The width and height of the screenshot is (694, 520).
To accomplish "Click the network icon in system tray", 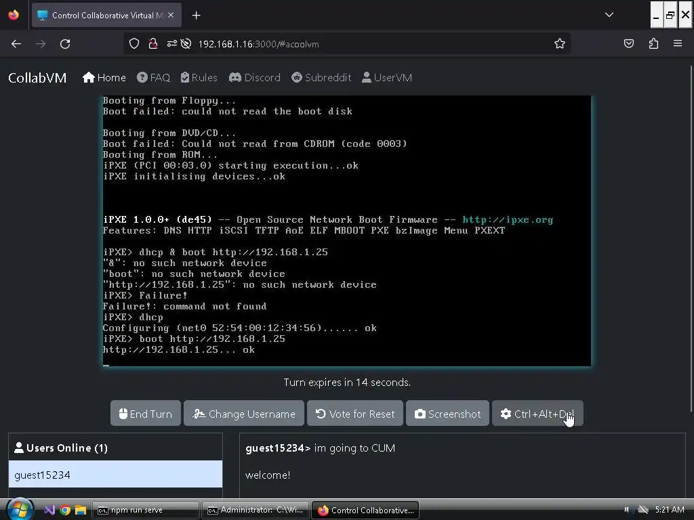I will pos(643,510).
